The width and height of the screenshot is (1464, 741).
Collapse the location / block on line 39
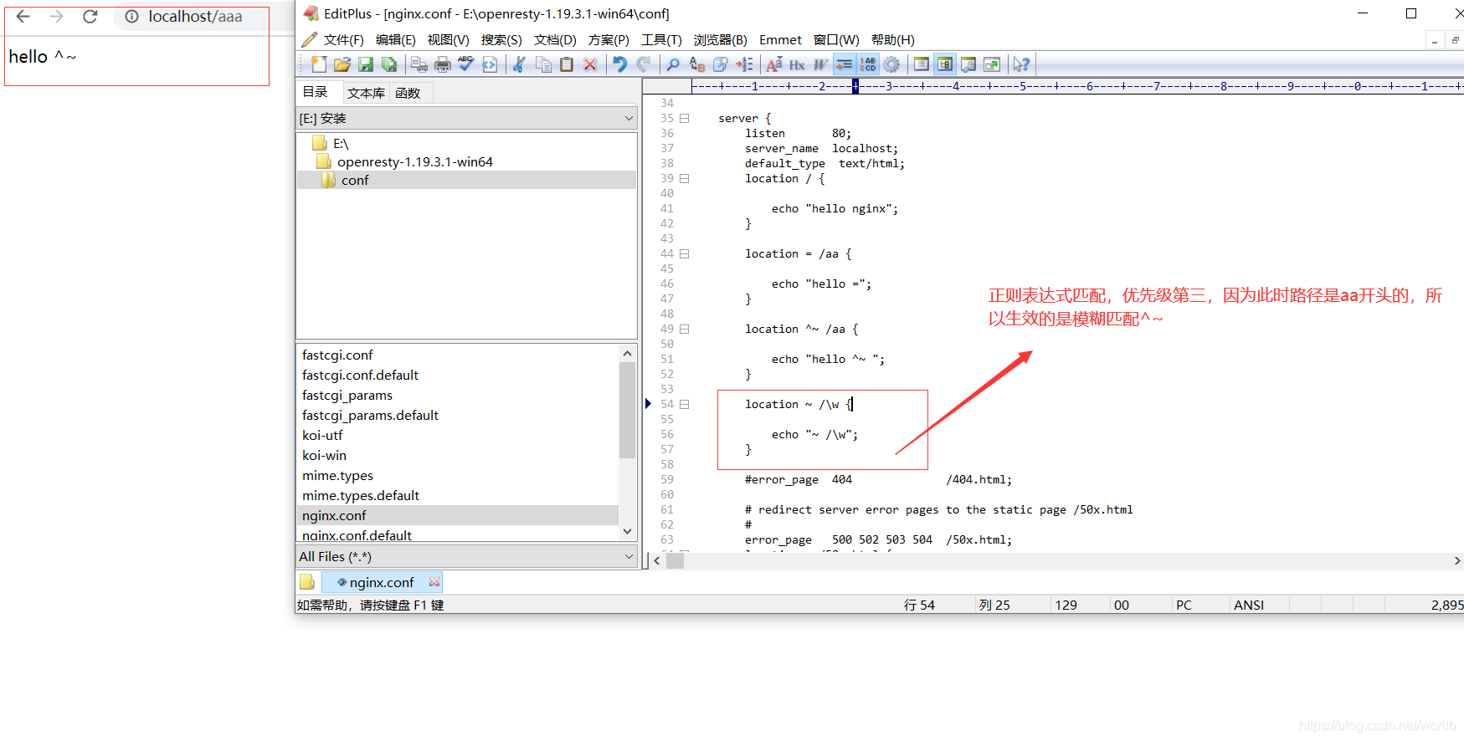(684, 179)
